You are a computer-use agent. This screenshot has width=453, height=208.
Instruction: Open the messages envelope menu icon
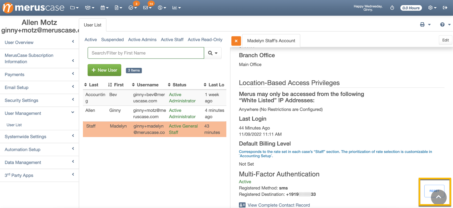click(147, 8)
